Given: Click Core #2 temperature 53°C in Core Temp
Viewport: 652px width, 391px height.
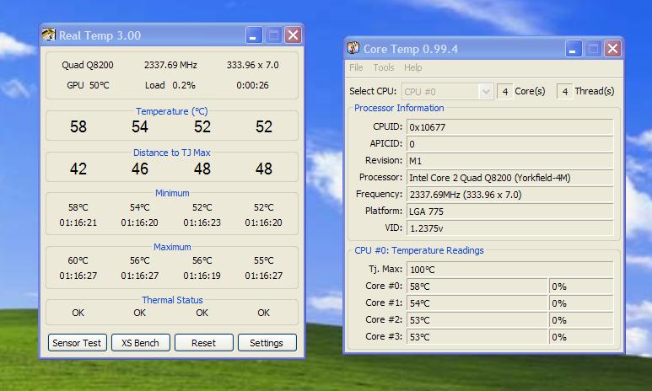Looking at the screenshot, I should pos(477,320).
